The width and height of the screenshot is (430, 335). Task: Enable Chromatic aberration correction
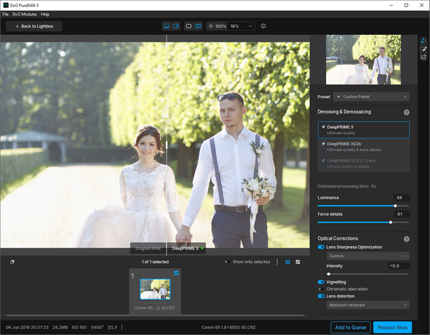(321, 289)
